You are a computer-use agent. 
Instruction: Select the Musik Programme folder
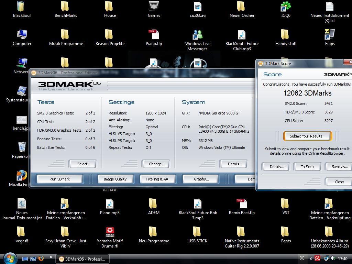(x=66, y=37)
